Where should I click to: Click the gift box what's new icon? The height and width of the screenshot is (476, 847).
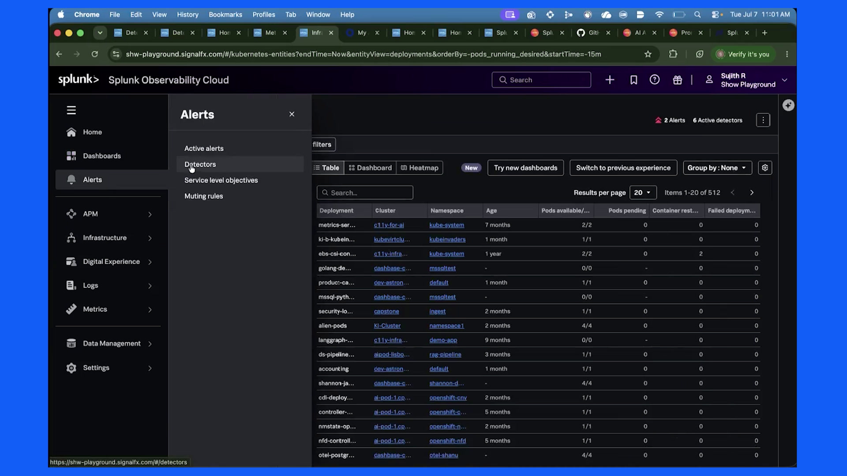pos(677,80)
